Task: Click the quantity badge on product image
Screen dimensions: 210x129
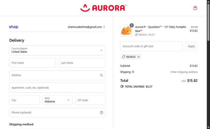Action: (132, 25)
